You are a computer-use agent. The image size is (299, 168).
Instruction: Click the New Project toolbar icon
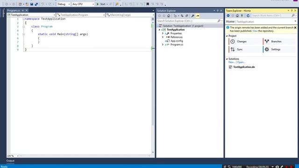[20, 4]
